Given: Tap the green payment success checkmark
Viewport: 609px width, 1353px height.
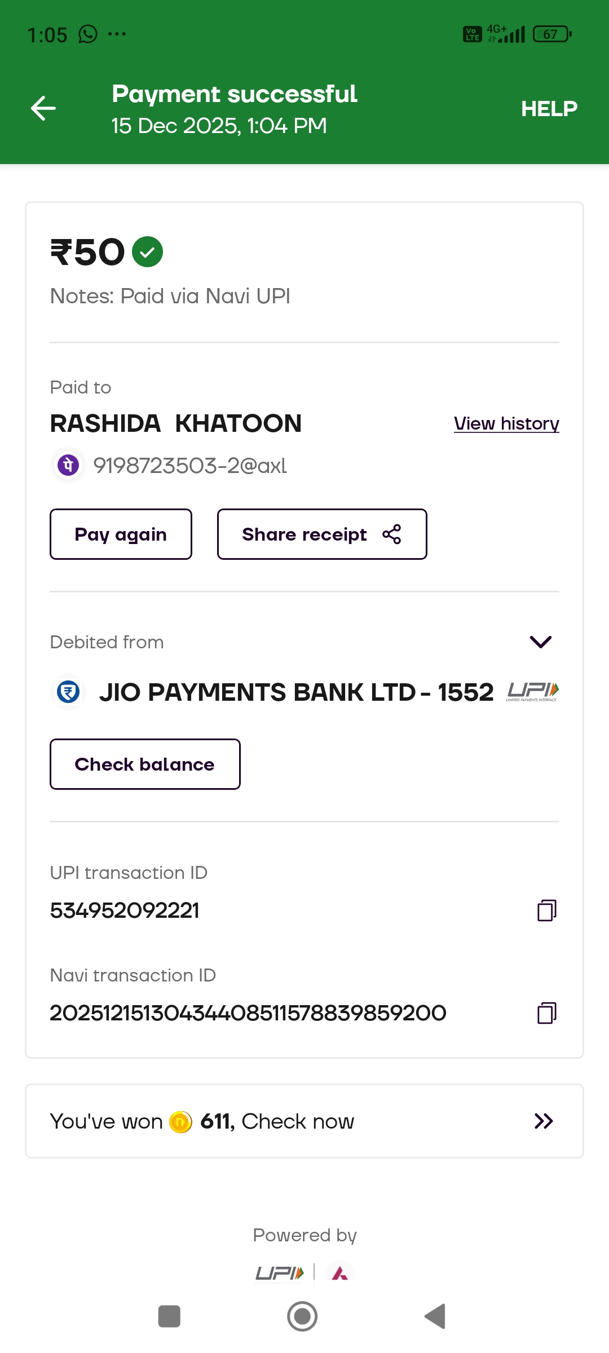Looking at the screenshot, I should point(147,251).
